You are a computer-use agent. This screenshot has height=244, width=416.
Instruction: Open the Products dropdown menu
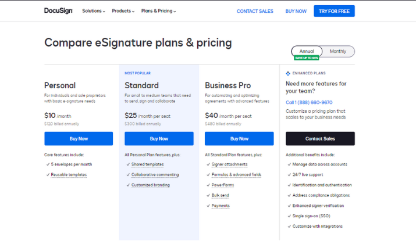point(123,11)
